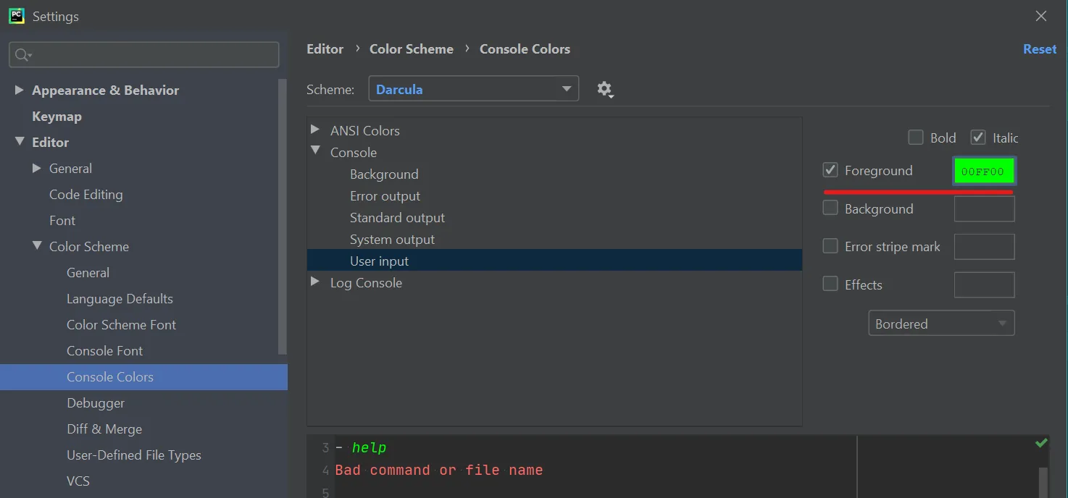Select Keymap in the sidebar
Image resolution: width=1068 pixels, height=498 pixels.
57,116
